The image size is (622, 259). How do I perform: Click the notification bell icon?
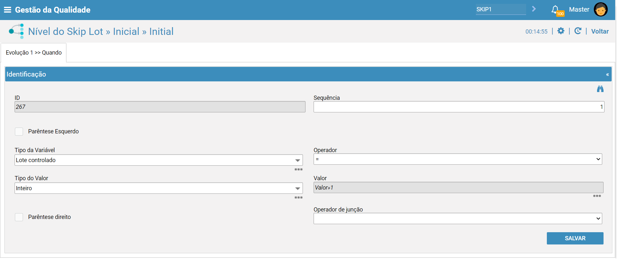pyautogui.click(x=555, y=9)
